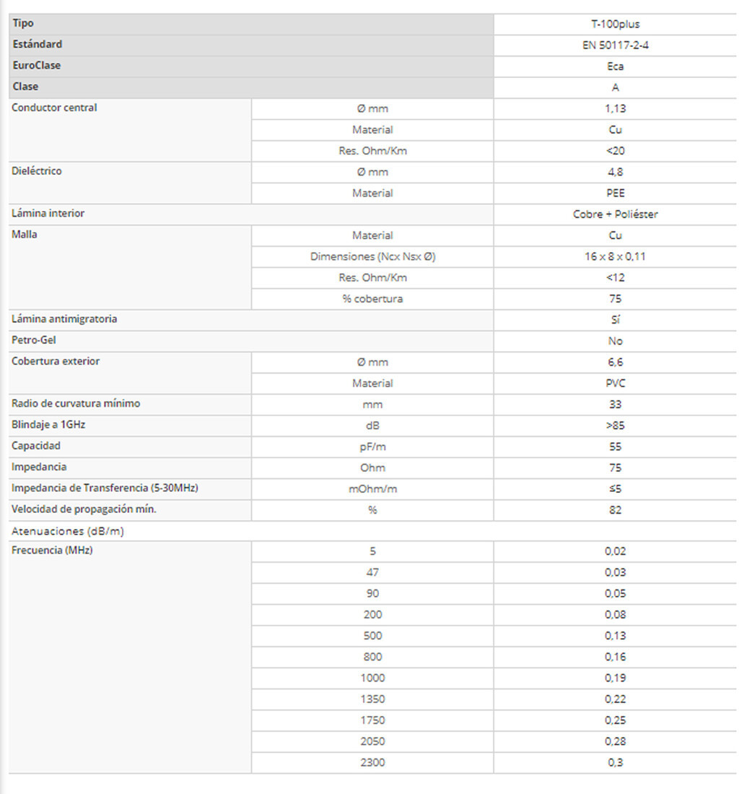
Task: Click the "Dimensiones (Ncx Nsx Ø)" label
Action: coord(372,256)
